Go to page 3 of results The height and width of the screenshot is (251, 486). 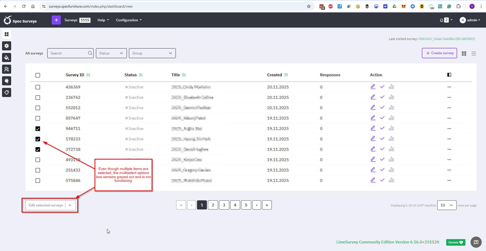(x=224, y=205)
